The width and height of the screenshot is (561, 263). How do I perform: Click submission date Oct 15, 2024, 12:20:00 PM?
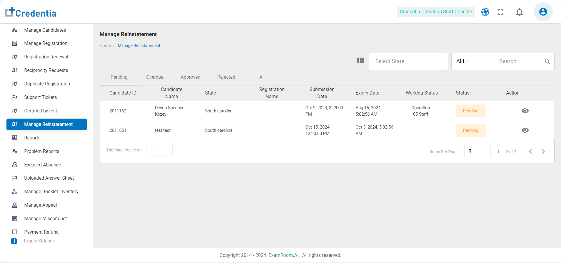tap(318, 130)
